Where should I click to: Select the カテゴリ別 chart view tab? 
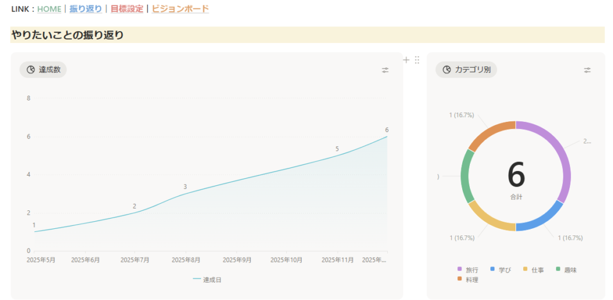(466, 70)
